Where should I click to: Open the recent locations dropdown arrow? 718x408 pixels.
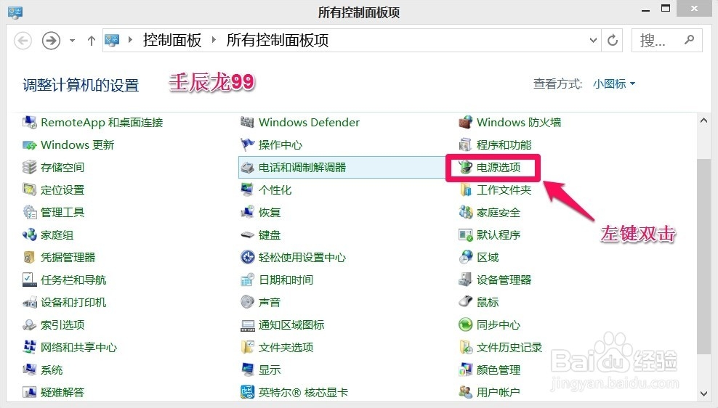pyautogui.click(x=72, y=41)
